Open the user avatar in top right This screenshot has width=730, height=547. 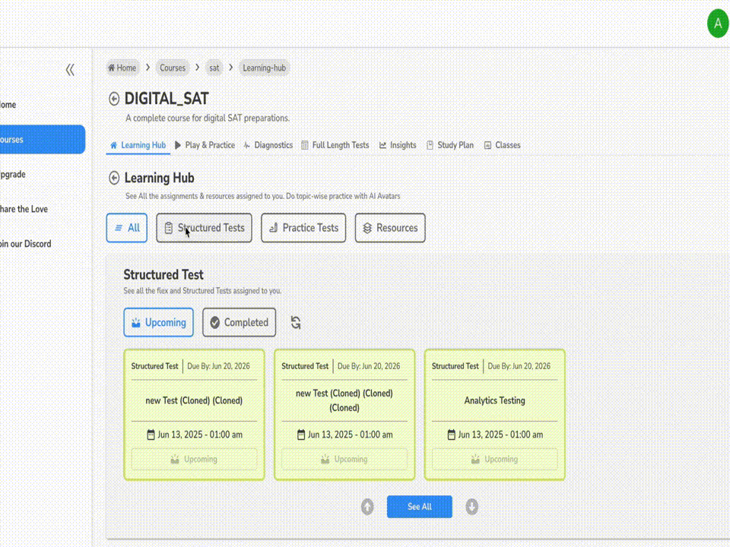tap(717, 24)
